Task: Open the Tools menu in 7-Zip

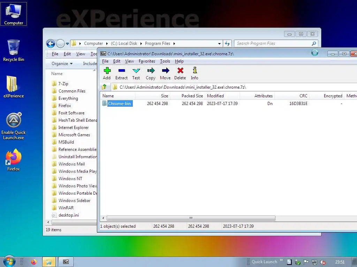Action: pyautogui.click(x=165, y=61)
